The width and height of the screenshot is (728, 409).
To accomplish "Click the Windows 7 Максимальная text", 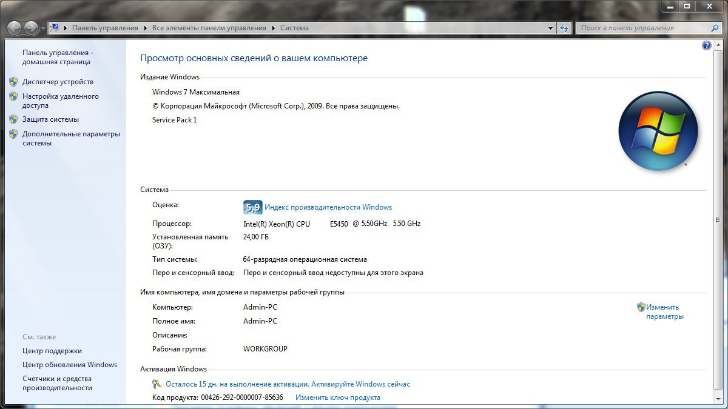I will (196, 92).
